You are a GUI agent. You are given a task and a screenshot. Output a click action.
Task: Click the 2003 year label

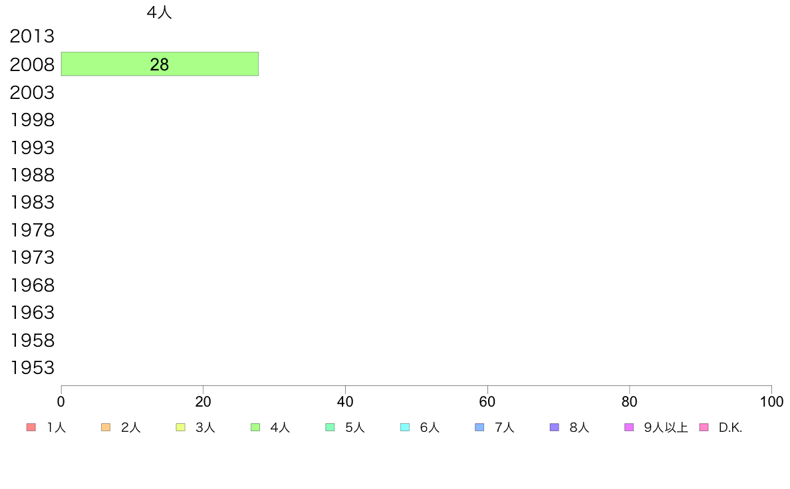32,92
